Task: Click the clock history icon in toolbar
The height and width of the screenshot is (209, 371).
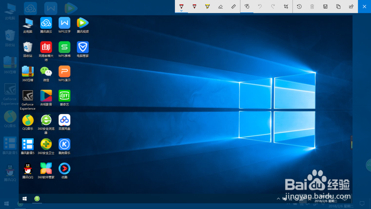Action: tap(299, 6)
